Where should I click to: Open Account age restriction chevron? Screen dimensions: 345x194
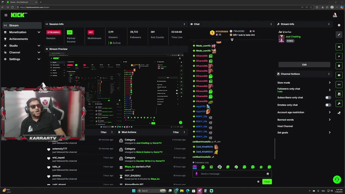point(330,112)
